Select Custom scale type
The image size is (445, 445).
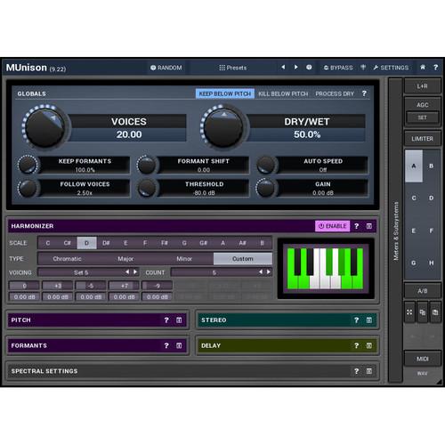click(243, 259)
